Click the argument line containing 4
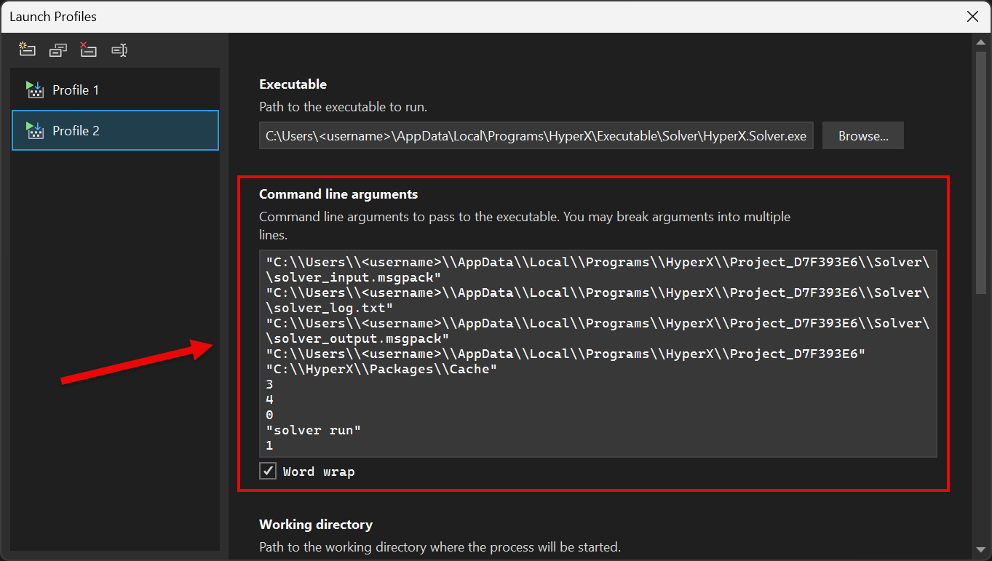992x561 pixels. [x=269, y=399]
